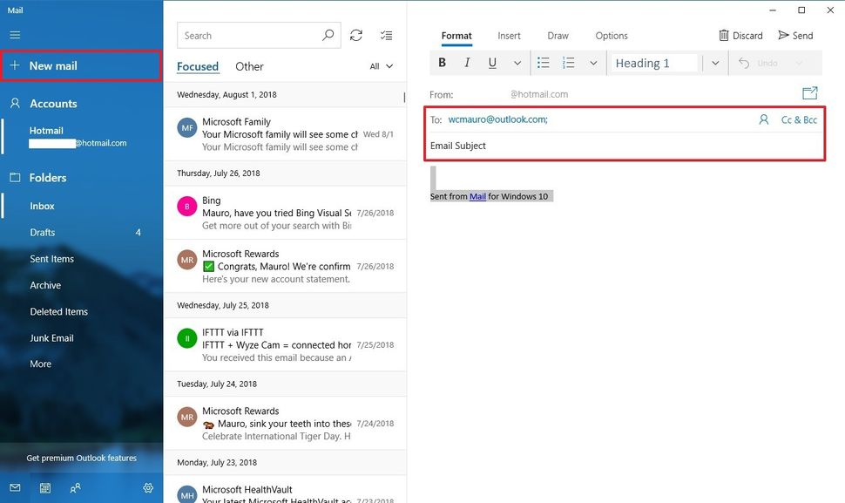
Task: Show Cc & Bcc fields
Action: [800, 119]
